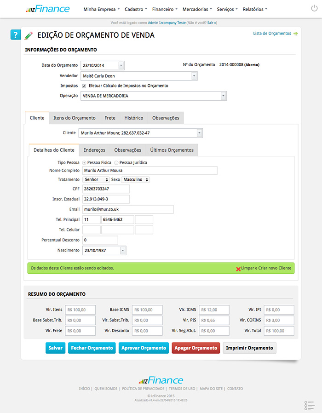Click the red Apagar Orçamento button

point(195,348)
